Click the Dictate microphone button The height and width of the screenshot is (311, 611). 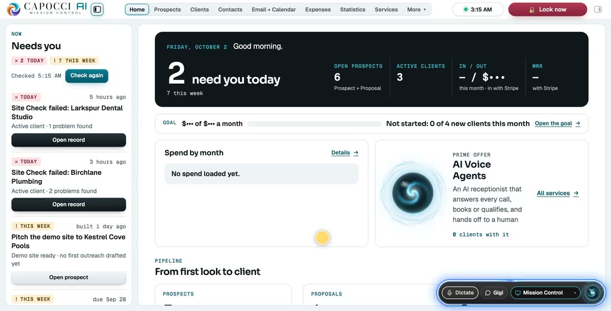(460, 293)
